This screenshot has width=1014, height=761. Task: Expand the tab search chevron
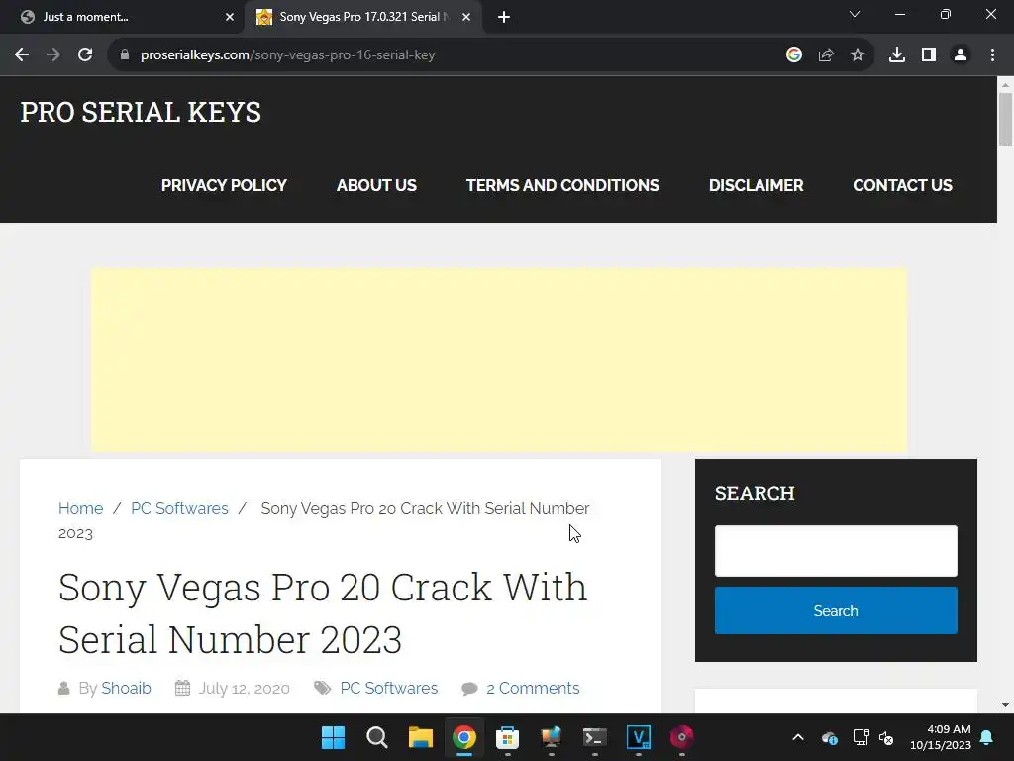(855, 14)
